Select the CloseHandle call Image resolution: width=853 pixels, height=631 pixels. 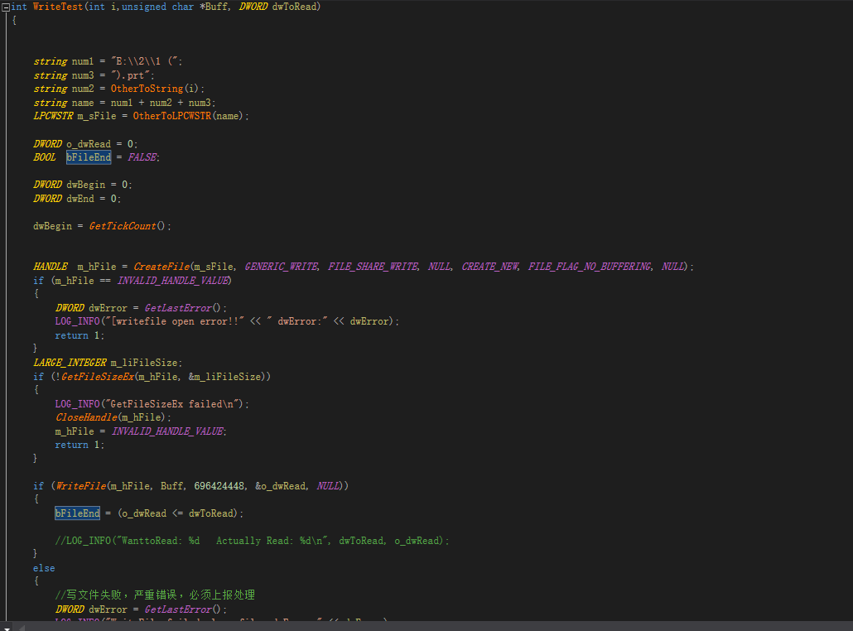coord(86,417)
